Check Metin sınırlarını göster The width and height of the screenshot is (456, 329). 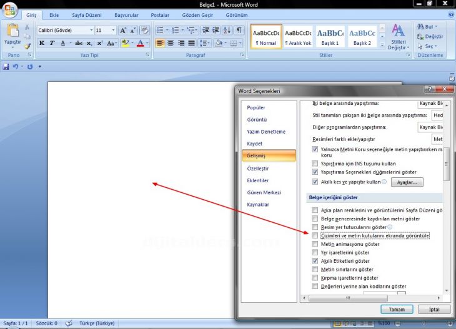(315, 269)
